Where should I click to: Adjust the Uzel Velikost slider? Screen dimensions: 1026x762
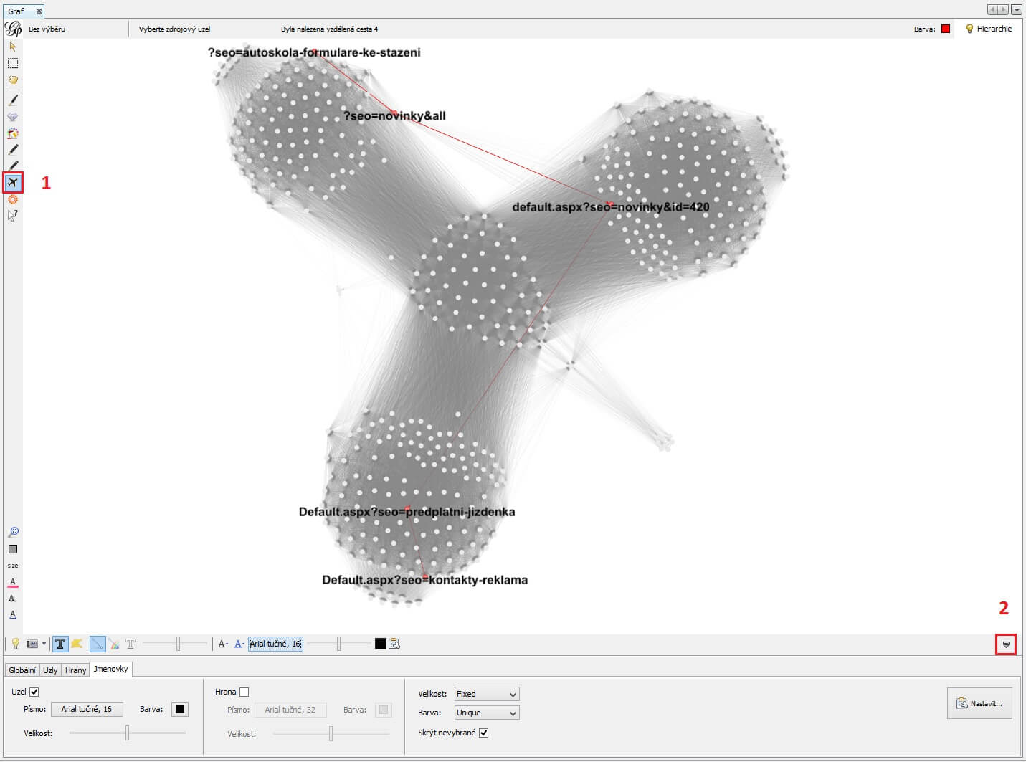click(128, 733)
